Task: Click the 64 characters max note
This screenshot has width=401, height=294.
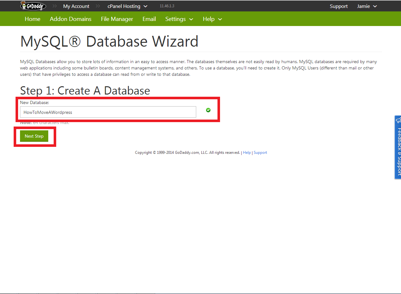Action: (x=45, y=122)
